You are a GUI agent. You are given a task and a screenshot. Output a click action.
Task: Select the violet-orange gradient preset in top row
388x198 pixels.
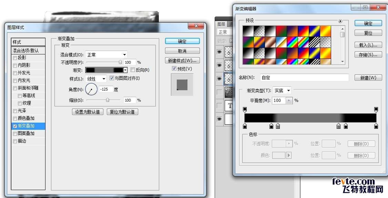(292, 31)
